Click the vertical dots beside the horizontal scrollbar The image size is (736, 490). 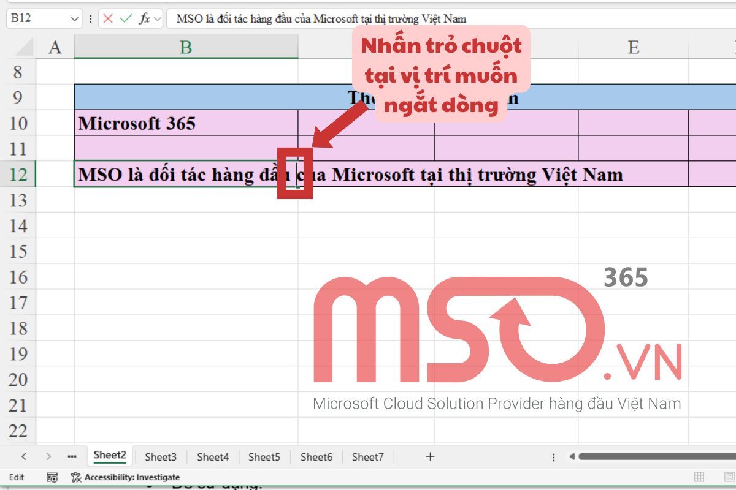(554, 457)
